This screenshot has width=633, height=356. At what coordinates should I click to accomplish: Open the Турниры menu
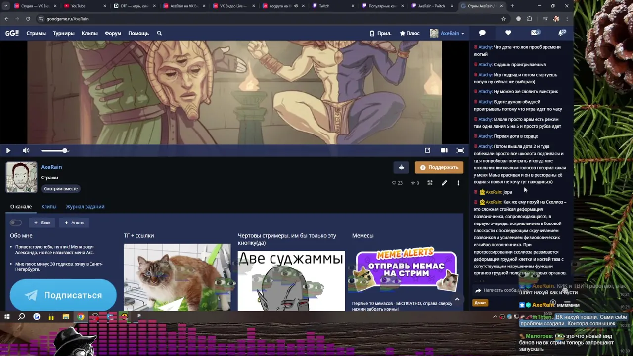(x=64, y=33)
